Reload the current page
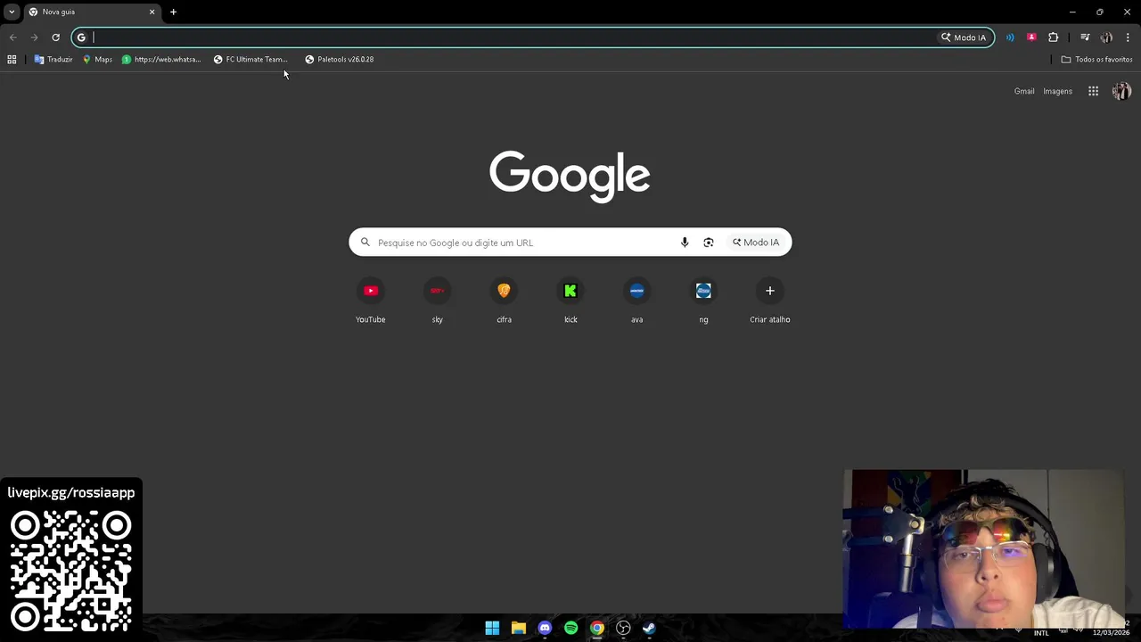 55,37
